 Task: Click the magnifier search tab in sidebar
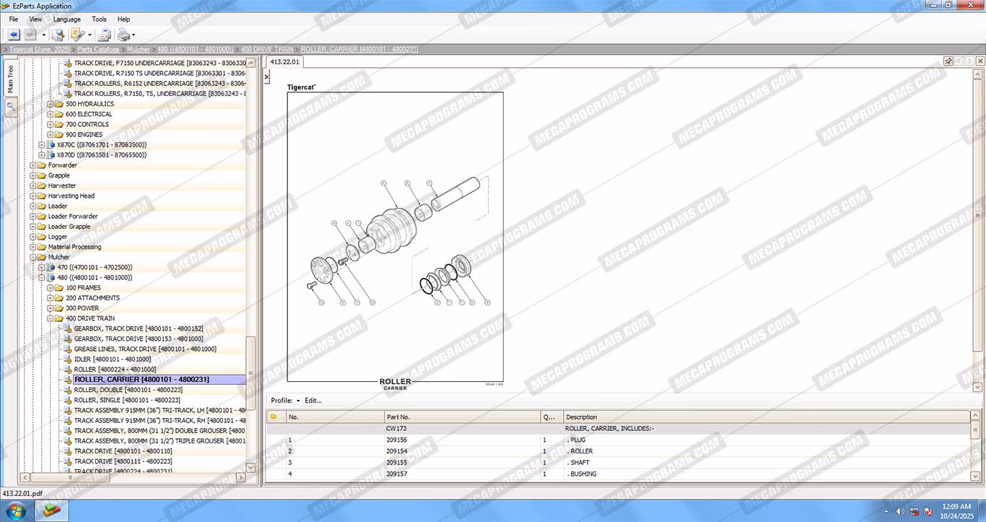pos(11,107)
